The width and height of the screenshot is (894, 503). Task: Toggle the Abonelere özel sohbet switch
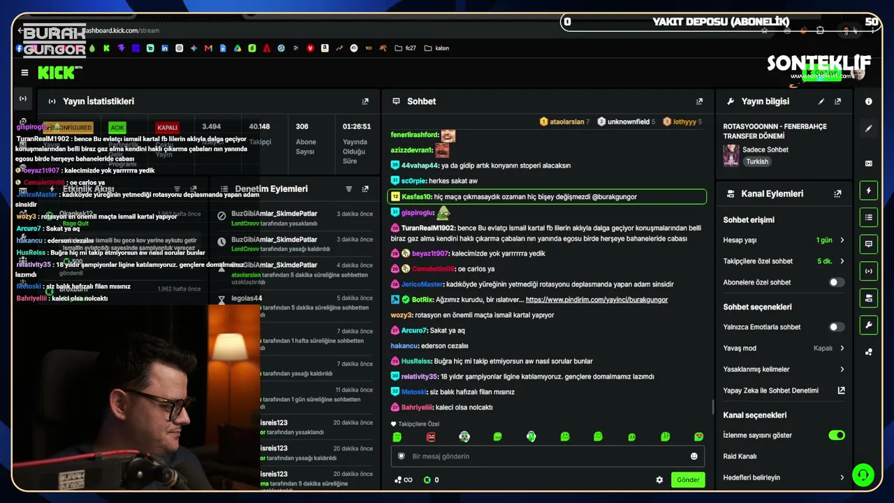coord(836,282)
